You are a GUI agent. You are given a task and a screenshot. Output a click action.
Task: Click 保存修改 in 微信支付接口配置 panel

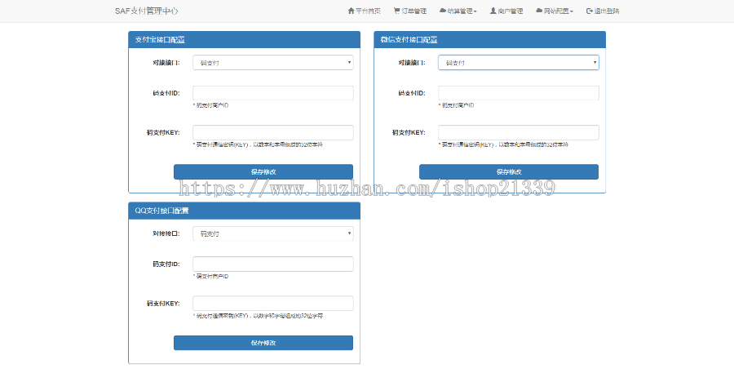tap(509, 171)
